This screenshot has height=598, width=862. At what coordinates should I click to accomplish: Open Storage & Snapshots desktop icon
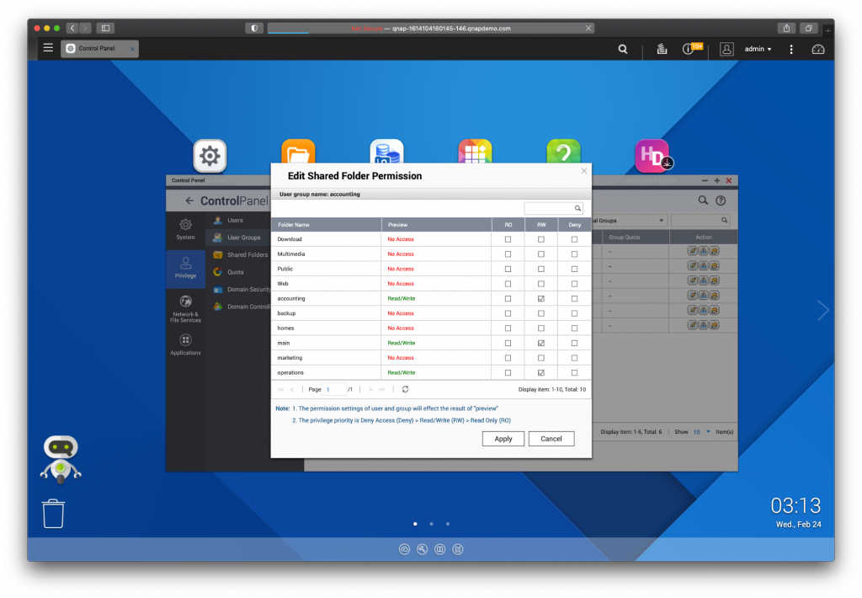[386, 152]
